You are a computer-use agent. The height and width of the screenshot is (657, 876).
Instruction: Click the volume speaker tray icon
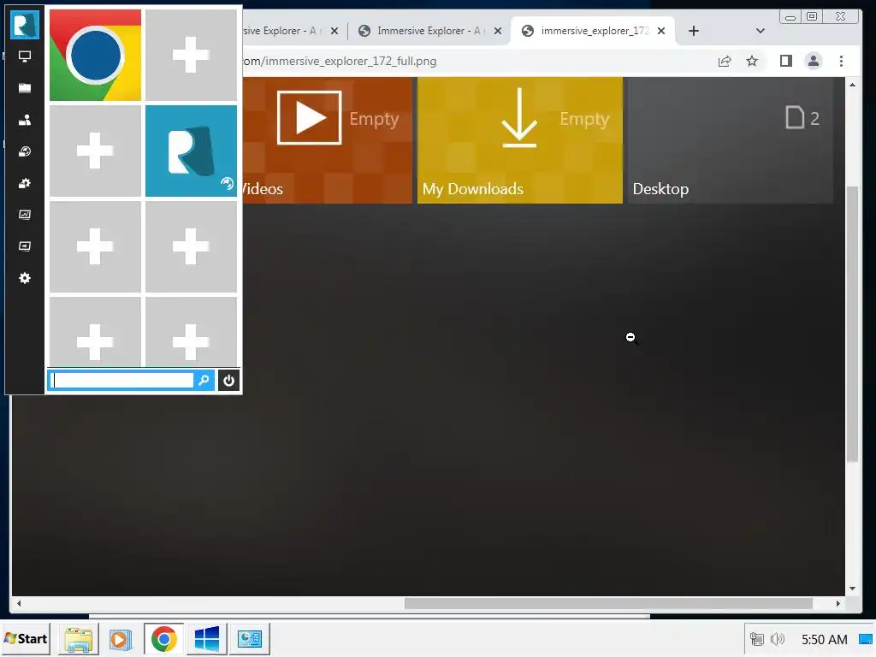[x=777, y=639]
